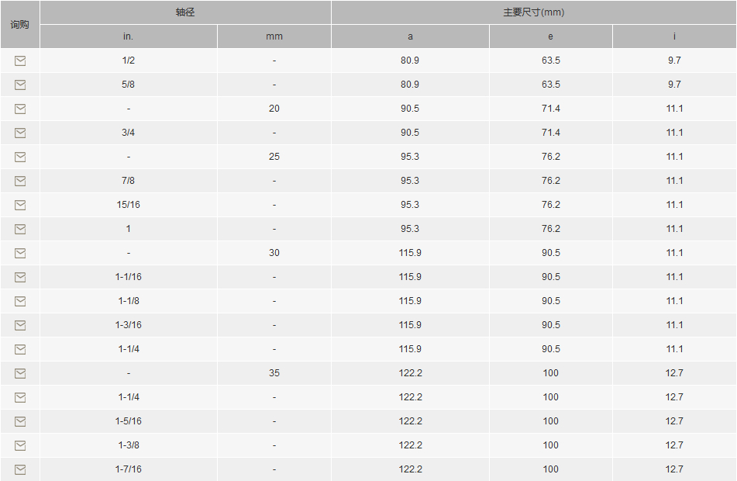Click the inquiry envelope icon for 1/2 inch row

coord(20,61)
